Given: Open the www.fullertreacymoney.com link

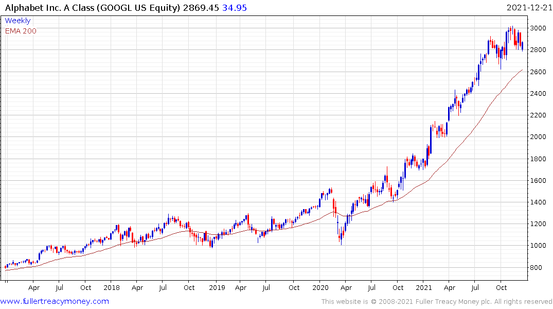Looking at the screenshot, I should (55, 301).
